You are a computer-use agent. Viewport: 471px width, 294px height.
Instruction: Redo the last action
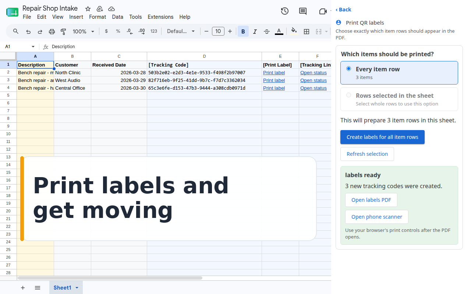(40, 32)
